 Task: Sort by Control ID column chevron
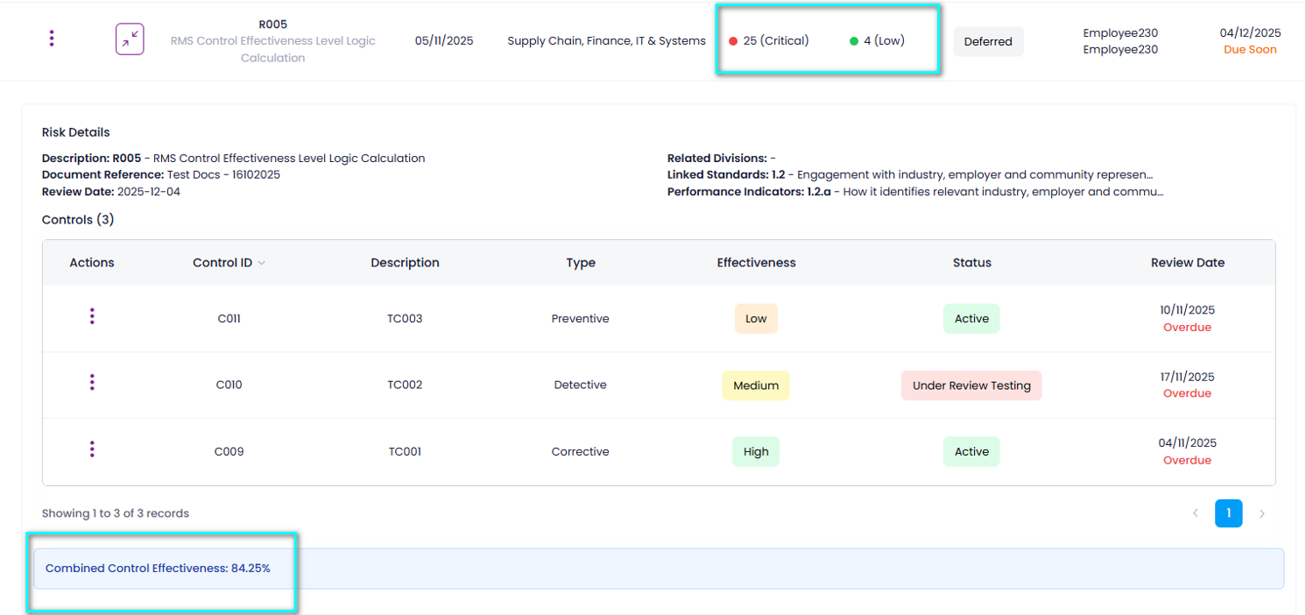point(261,263)
